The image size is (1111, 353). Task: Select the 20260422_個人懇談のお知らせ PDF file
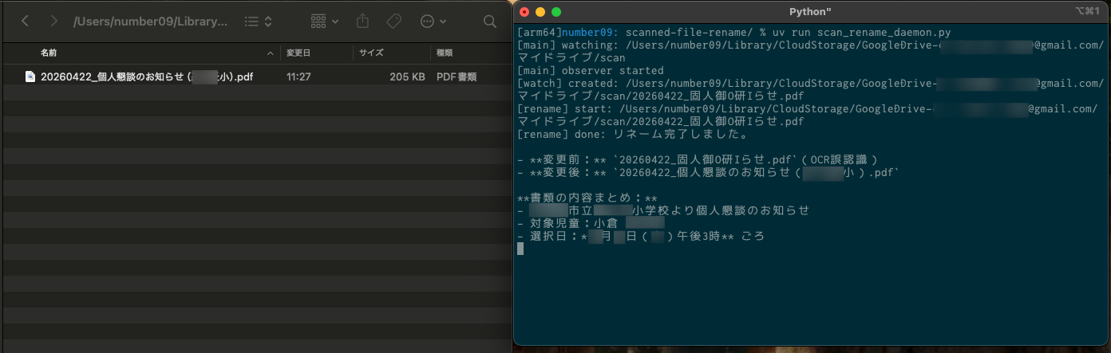tap(255, 77)
